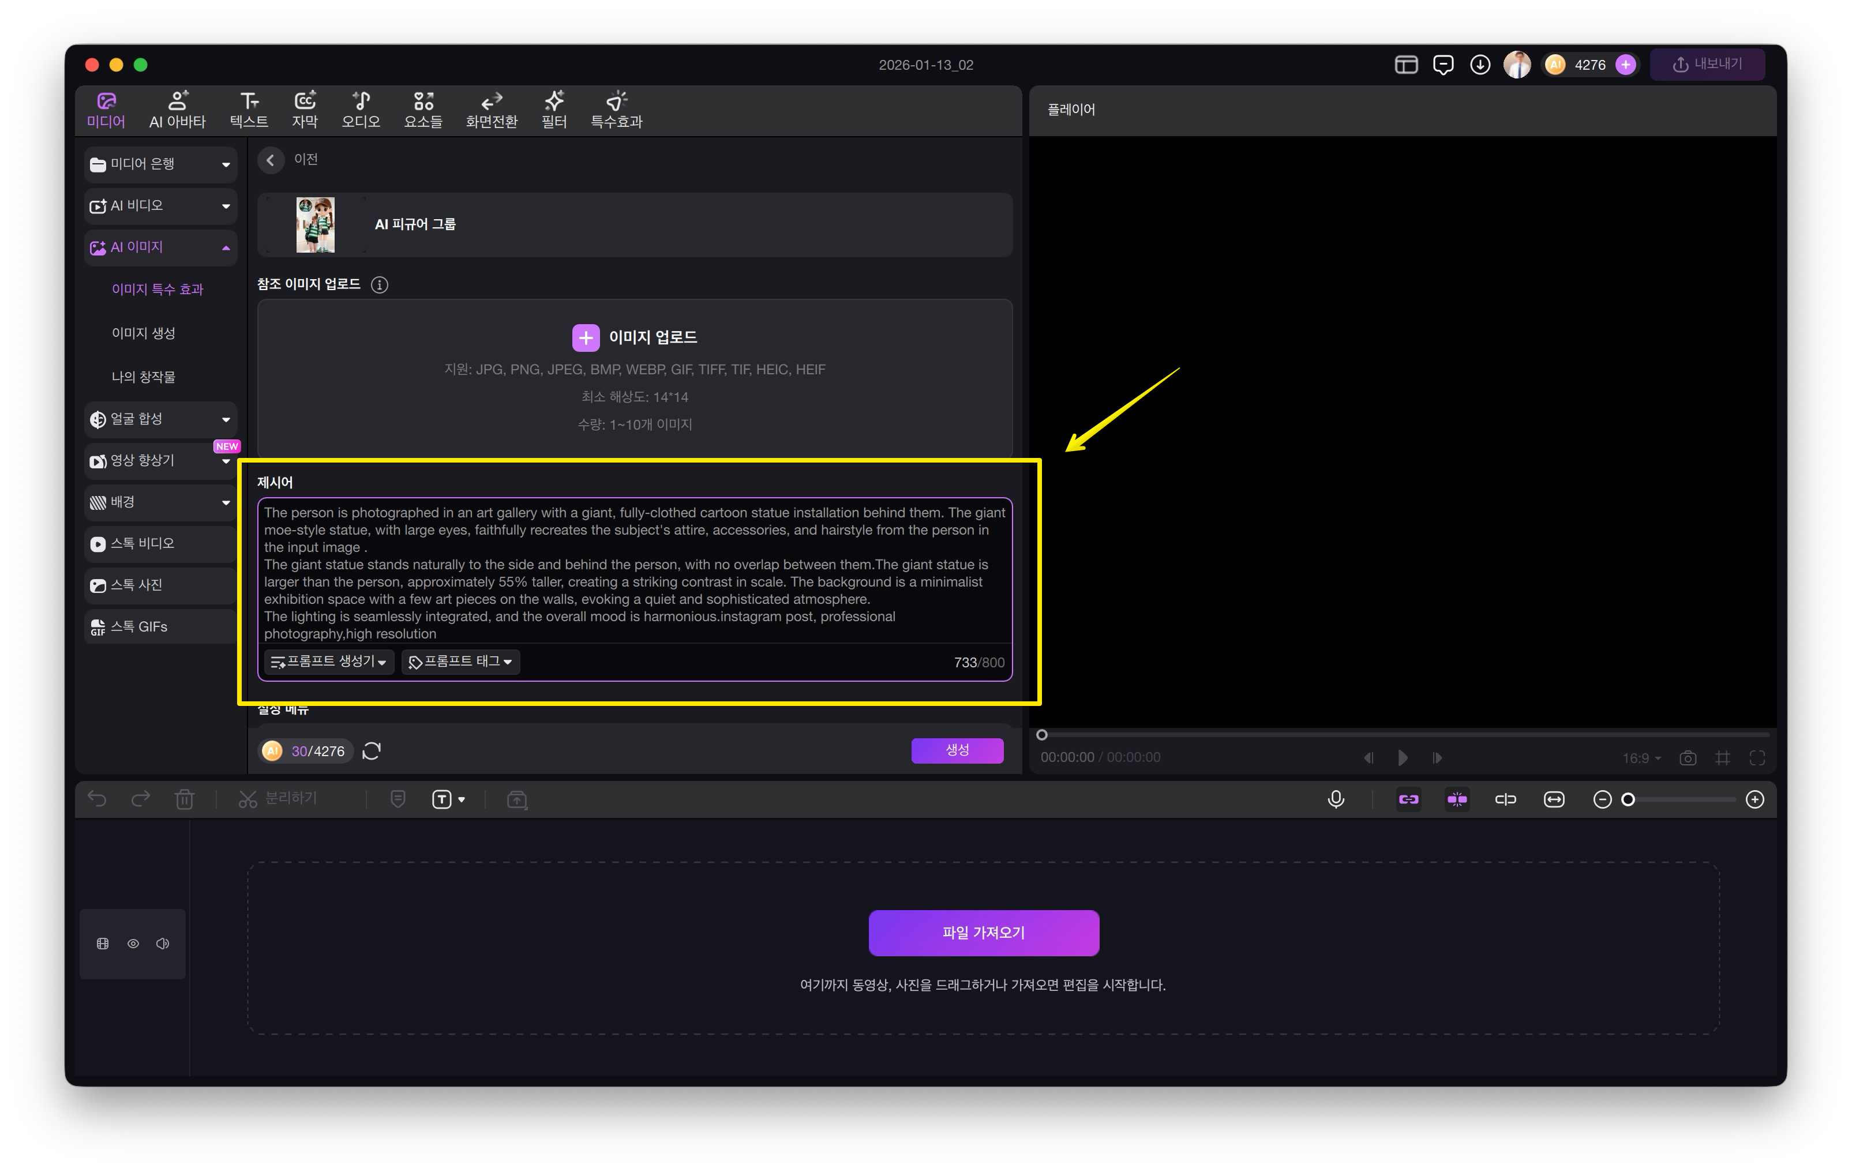Click the info icon beside 참조 이미지 업로드
1852x1172 pixels.
[379, 284]
